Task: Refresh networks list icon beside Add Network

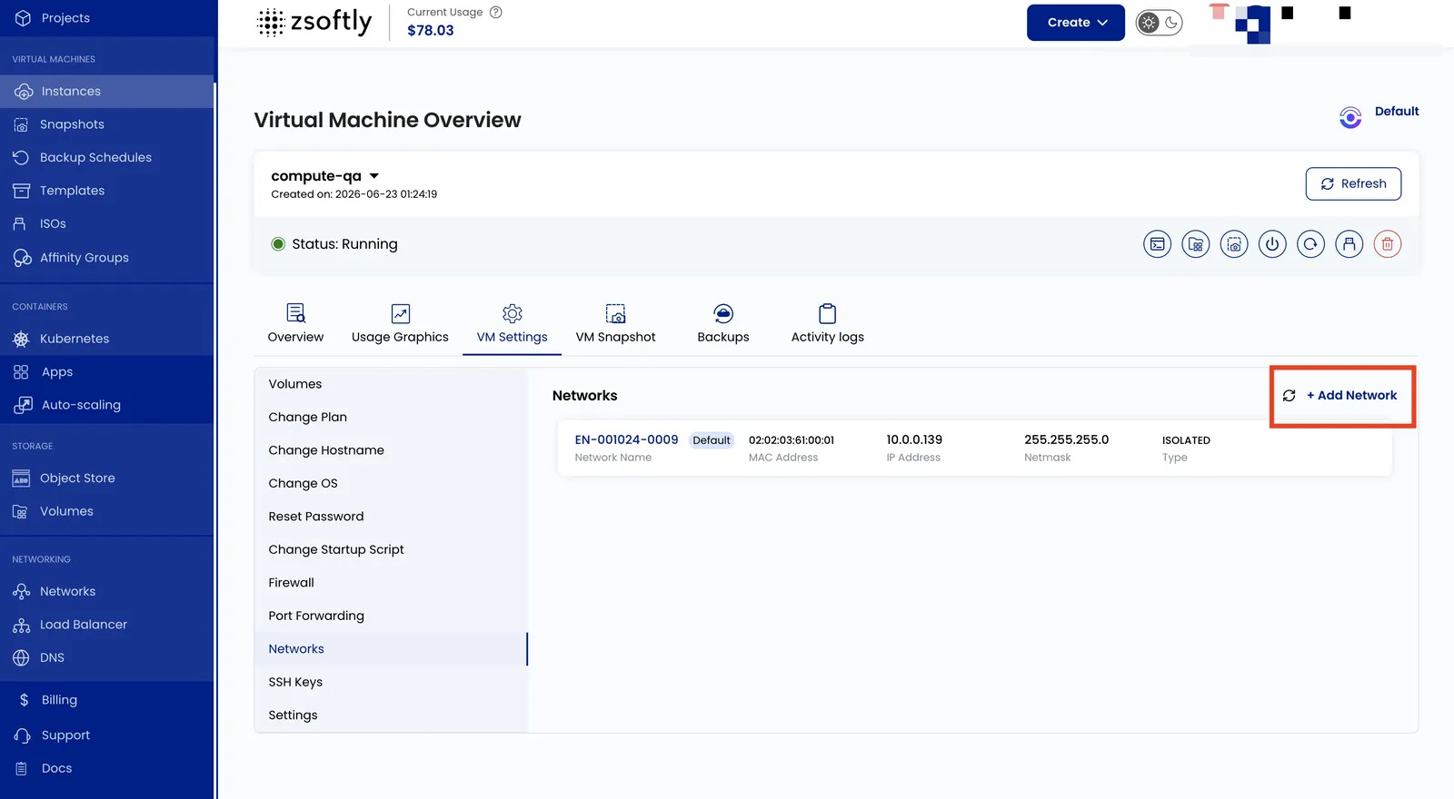Action: click(1289, 396)
